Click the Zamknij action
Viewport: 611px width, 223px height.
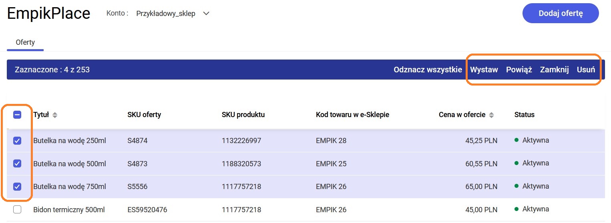pos(554,70)
